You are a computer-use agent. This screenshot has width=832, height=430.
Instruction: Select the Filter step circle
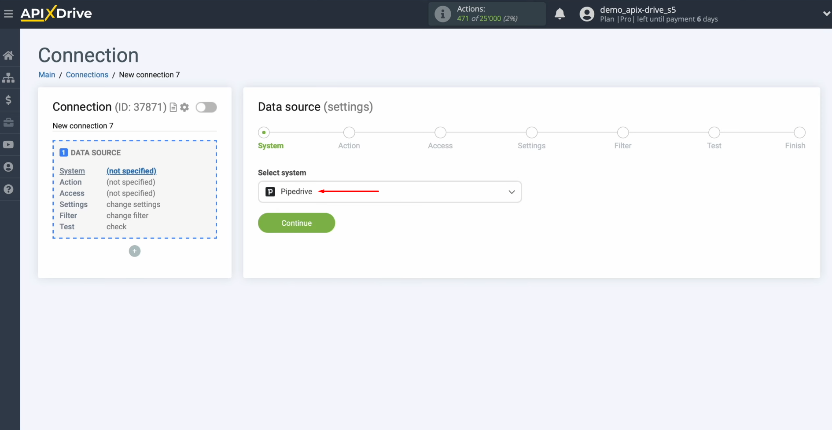pyautogui.click(x=623, y=132)
